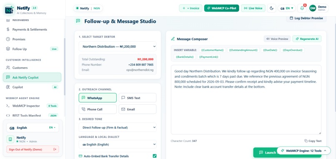Select the Email outreach channel

click(x=138, y=109)
